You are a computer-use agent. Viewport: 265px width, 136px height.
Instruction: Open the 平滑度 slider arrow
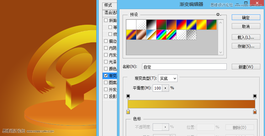[x=166, y=88]
